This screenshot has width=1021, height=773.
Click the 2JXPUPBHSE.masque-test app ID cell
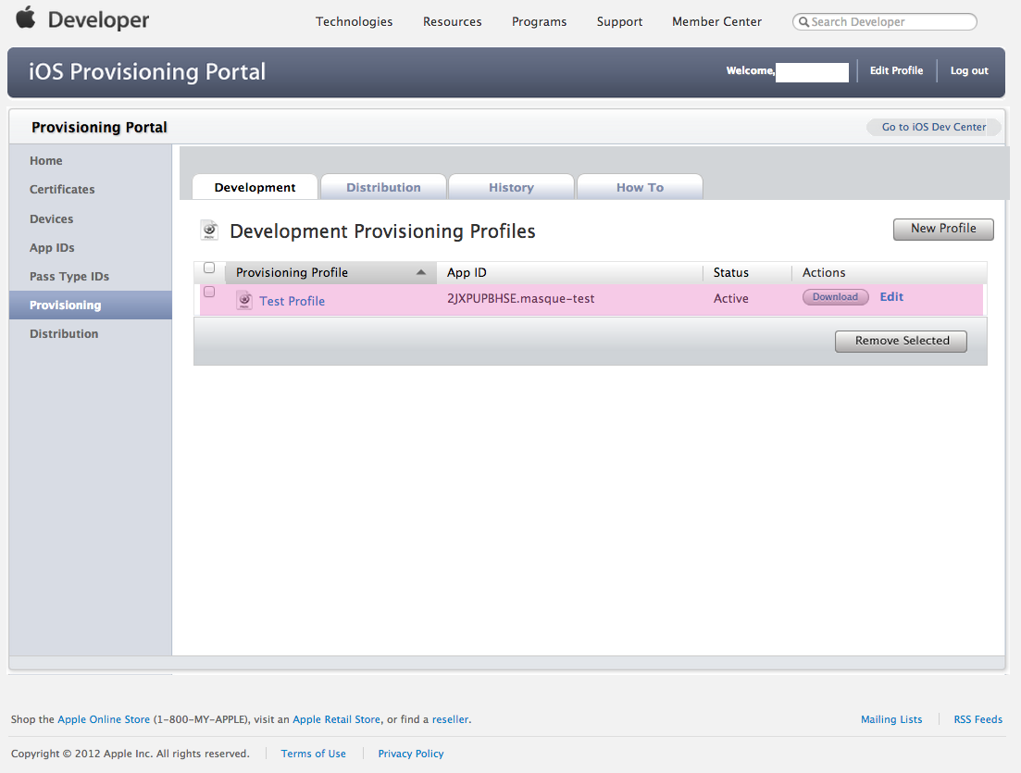[x=520, y=298]
